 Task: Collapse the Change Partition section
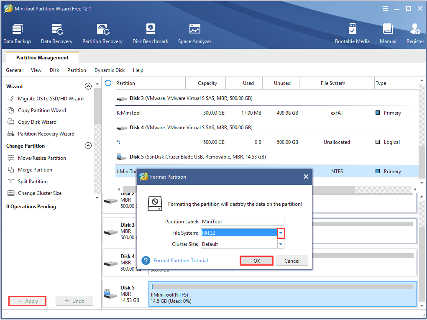(88, 146)
